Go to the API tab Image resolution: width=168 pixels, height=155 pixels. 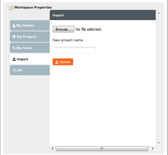click(x=30, y=70)
